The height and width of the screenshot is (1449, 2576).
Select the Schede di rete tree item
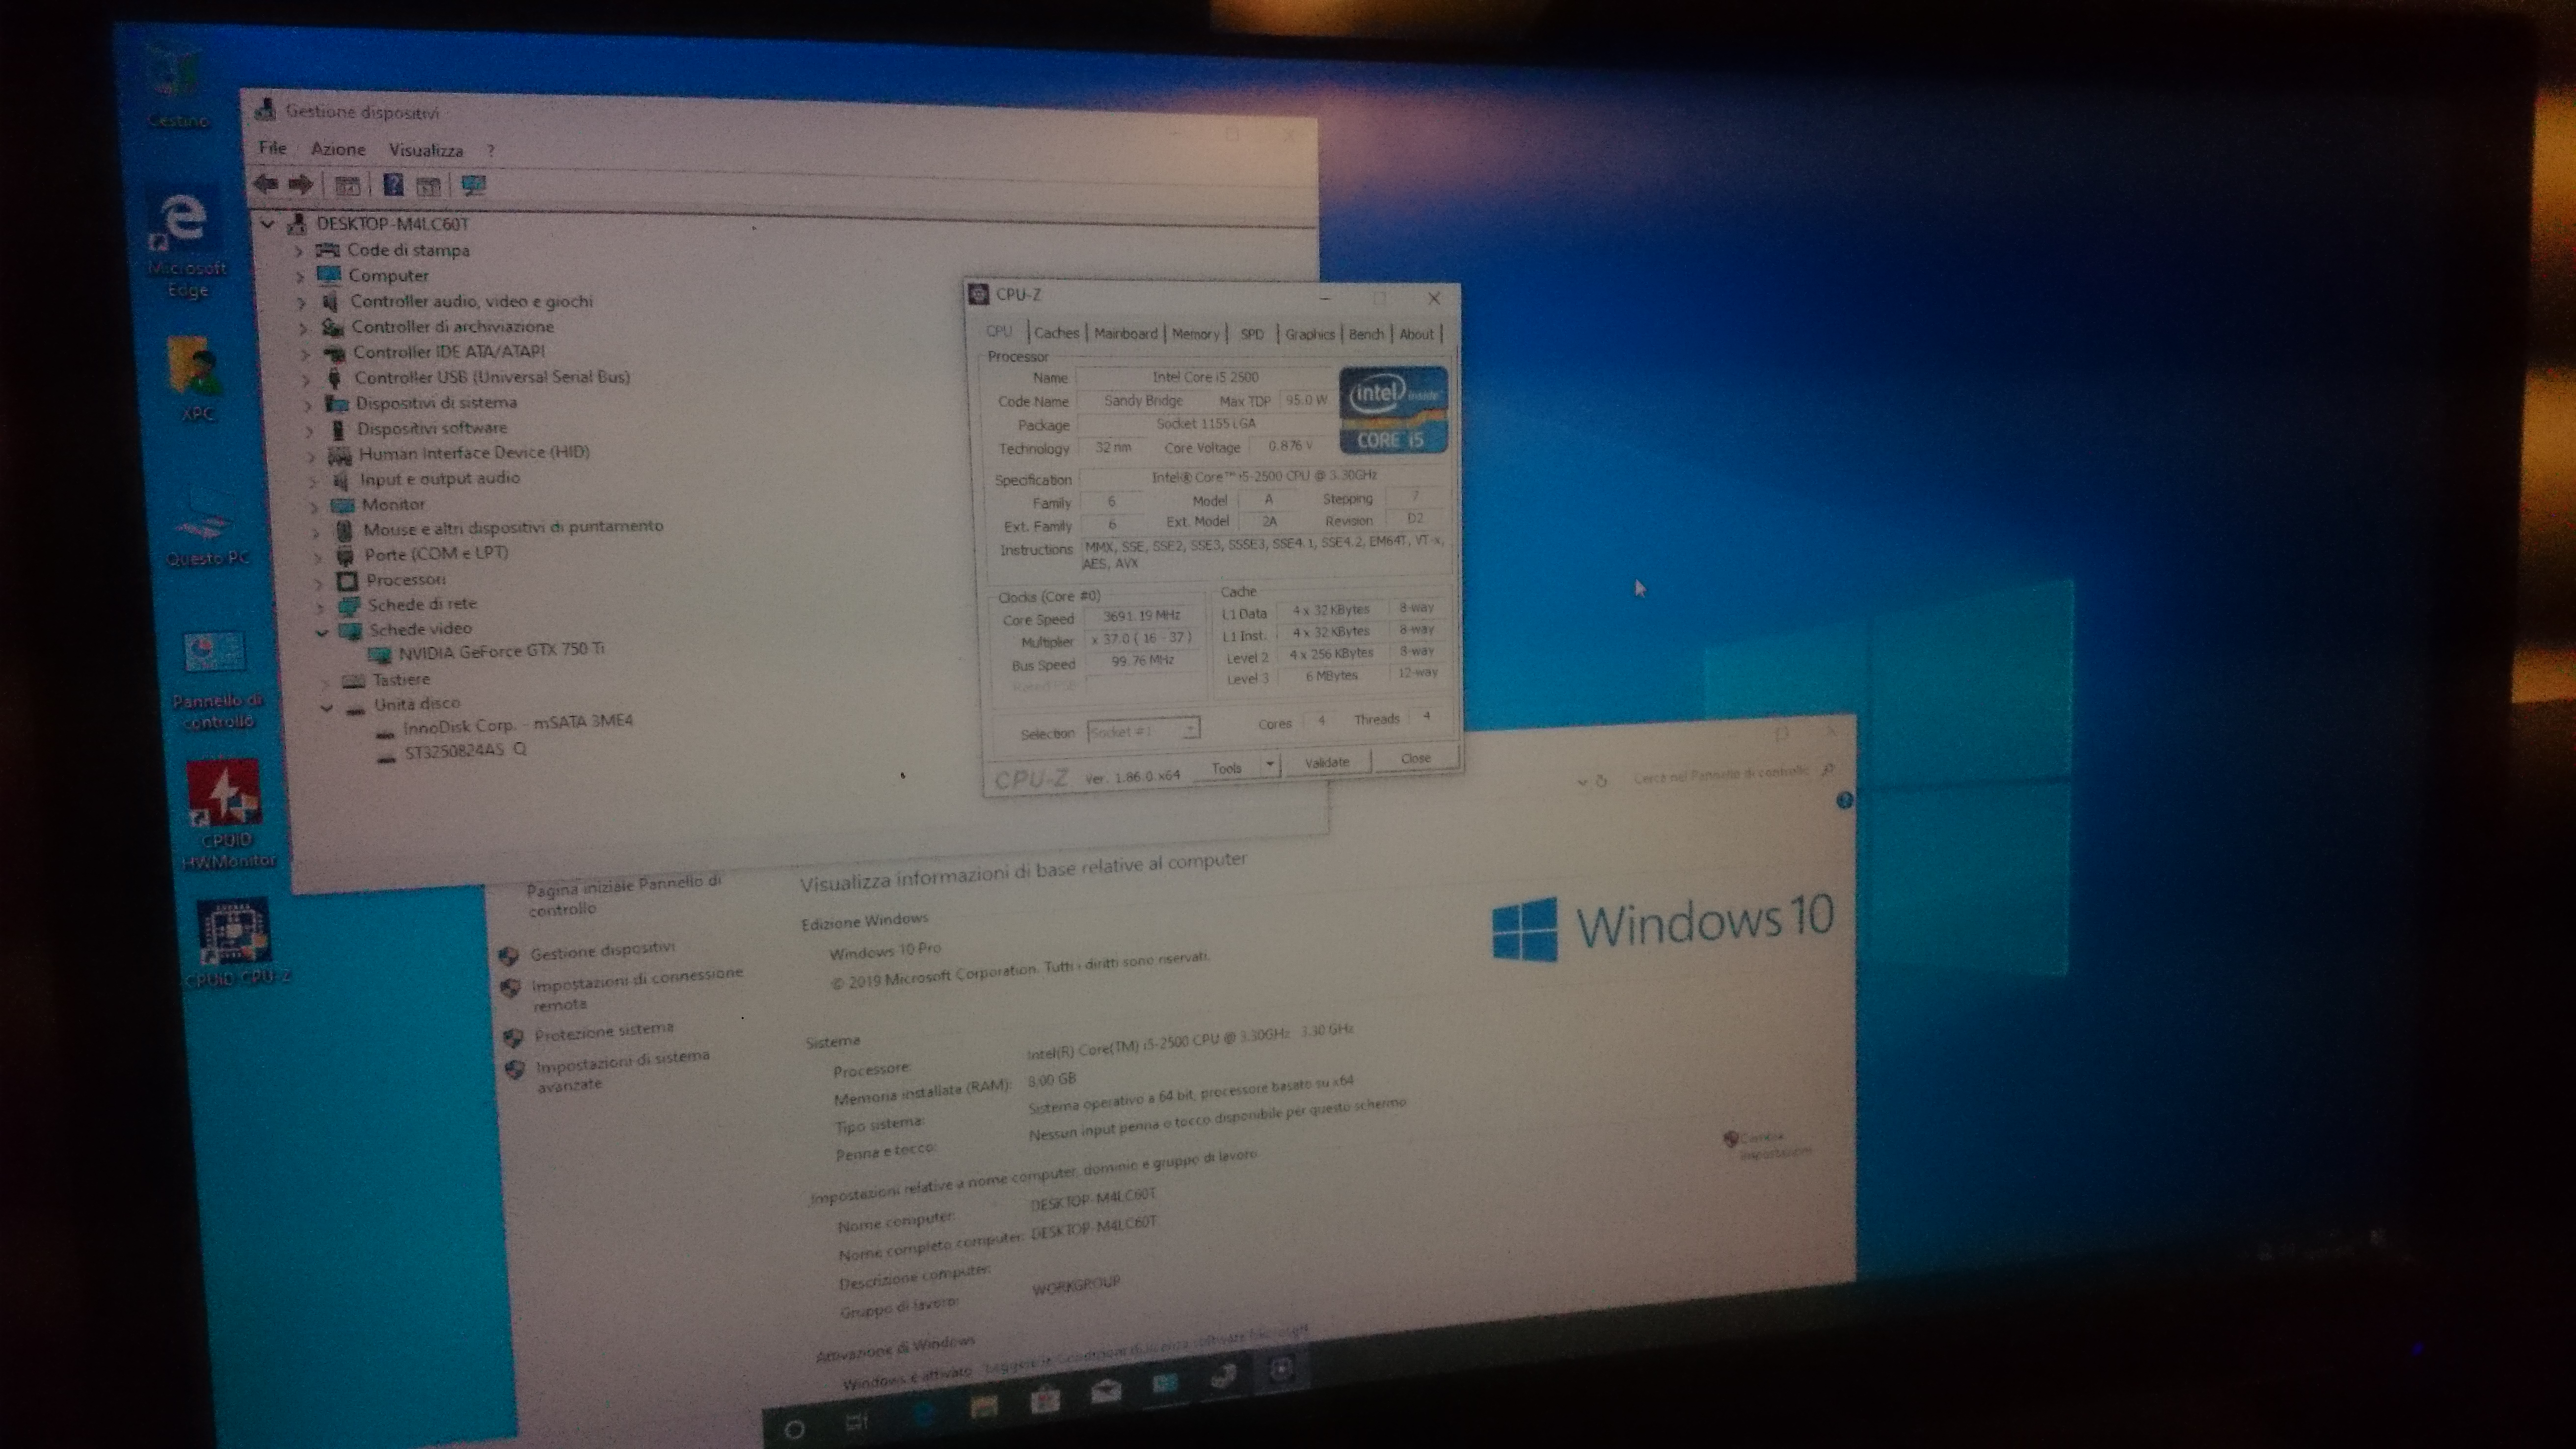coord(421,604)
